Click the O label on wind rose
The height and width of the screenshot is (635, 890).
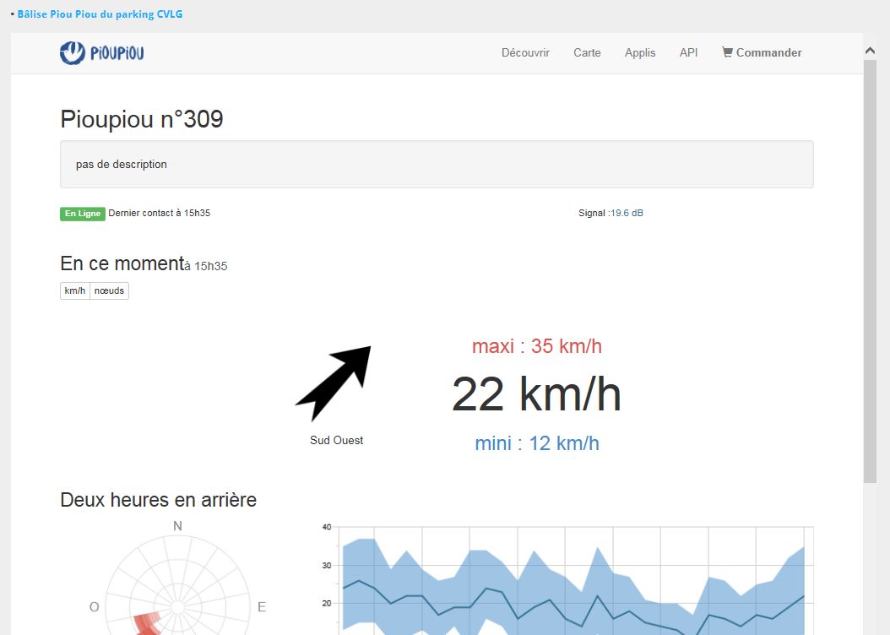pos(95,607)
